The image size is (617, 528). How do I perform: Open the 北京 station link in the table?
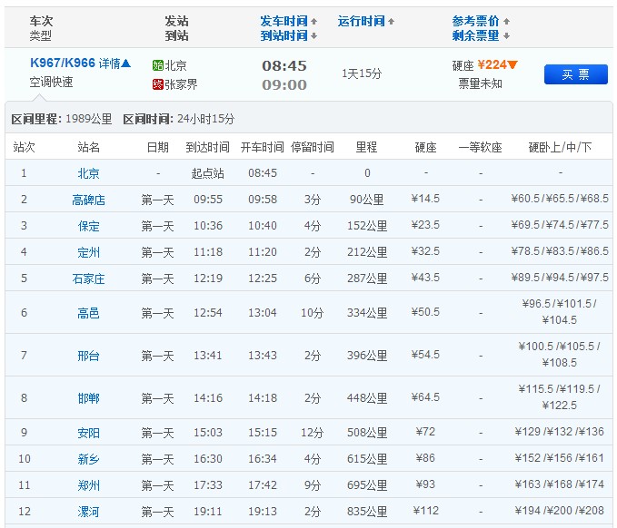click(89, 173)
